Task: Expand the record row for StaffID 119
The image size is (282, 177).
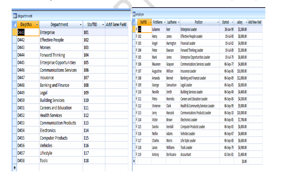Action: 136,154
